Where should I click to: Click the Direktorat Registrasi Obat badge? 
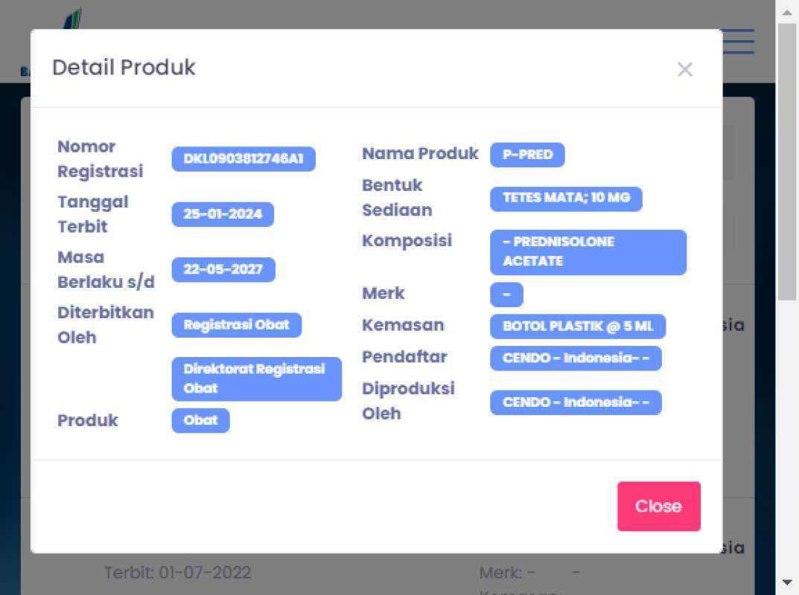tap(256, 379)
